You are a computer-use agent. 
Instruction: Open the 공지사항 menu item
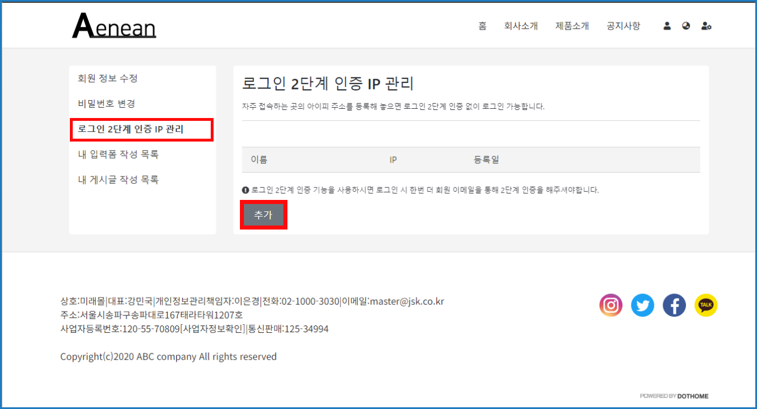(624, 26)
